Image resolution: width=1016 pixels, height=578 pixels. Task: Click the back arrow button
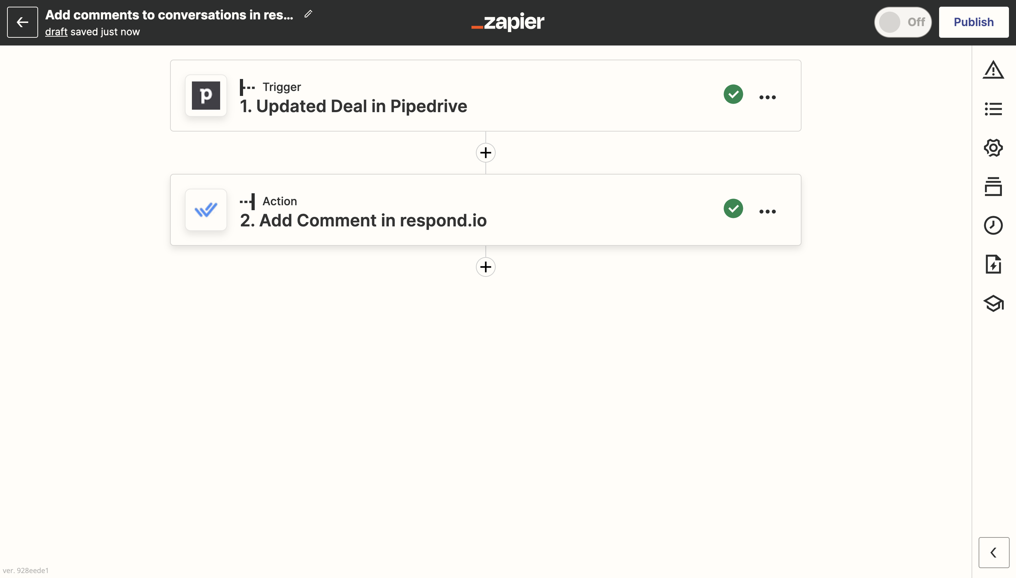(x=22, y=22)
